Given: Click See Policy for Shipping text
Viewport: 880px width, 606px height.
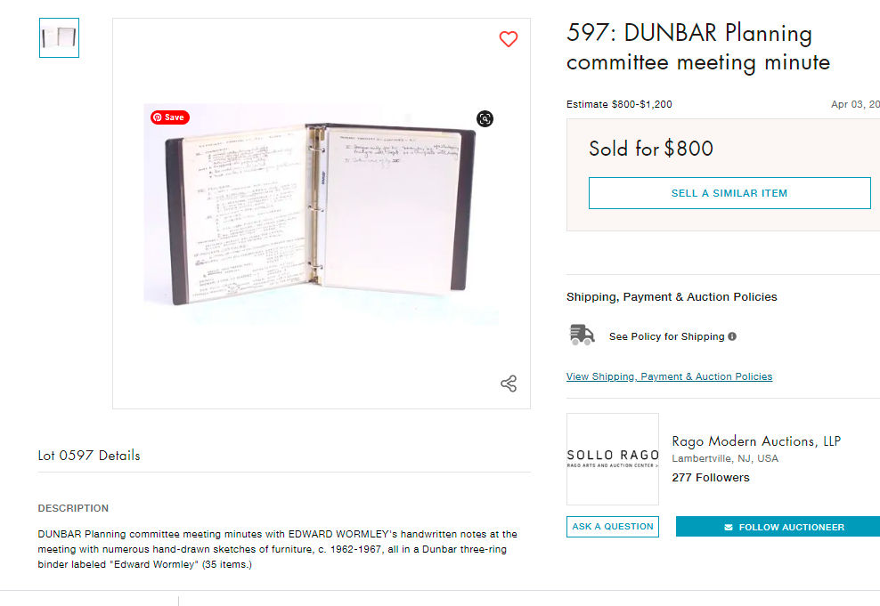Looking at the screenshot, I should point(667,336).
